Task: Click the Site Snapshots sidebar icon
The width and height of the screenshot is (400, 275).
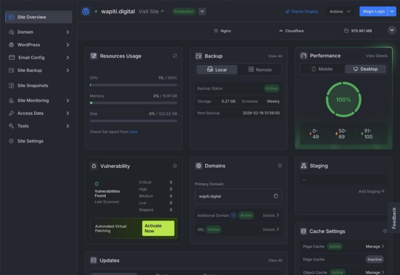Action: [x=12, y=86]
